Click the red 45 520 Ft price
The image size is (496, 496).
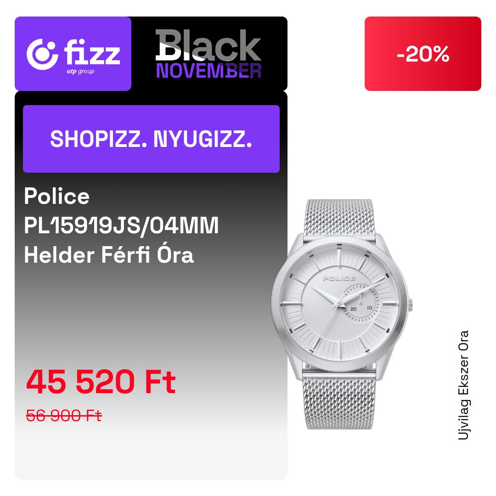(x=101, y=382)
